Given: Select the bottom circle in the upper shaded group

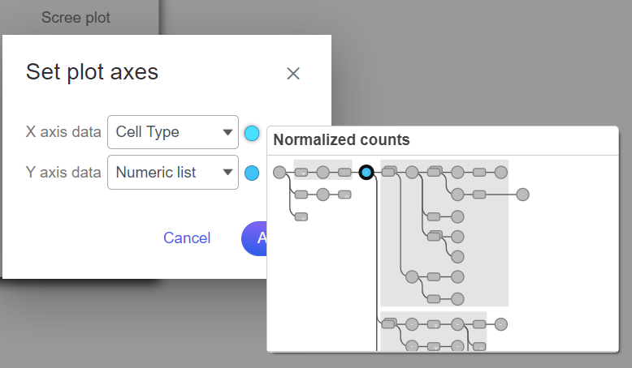Looking at the screenshot, I should pos(457,298).
